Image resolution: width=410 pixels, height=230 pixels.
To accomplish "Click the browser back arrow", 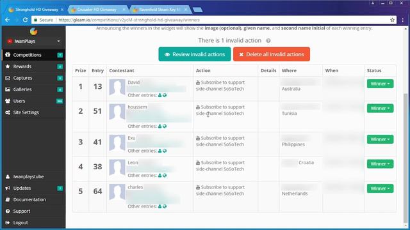I will pos(7,20).
